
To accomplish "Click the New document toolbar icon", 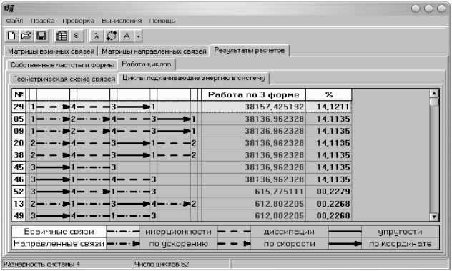I will coord(11,36).
